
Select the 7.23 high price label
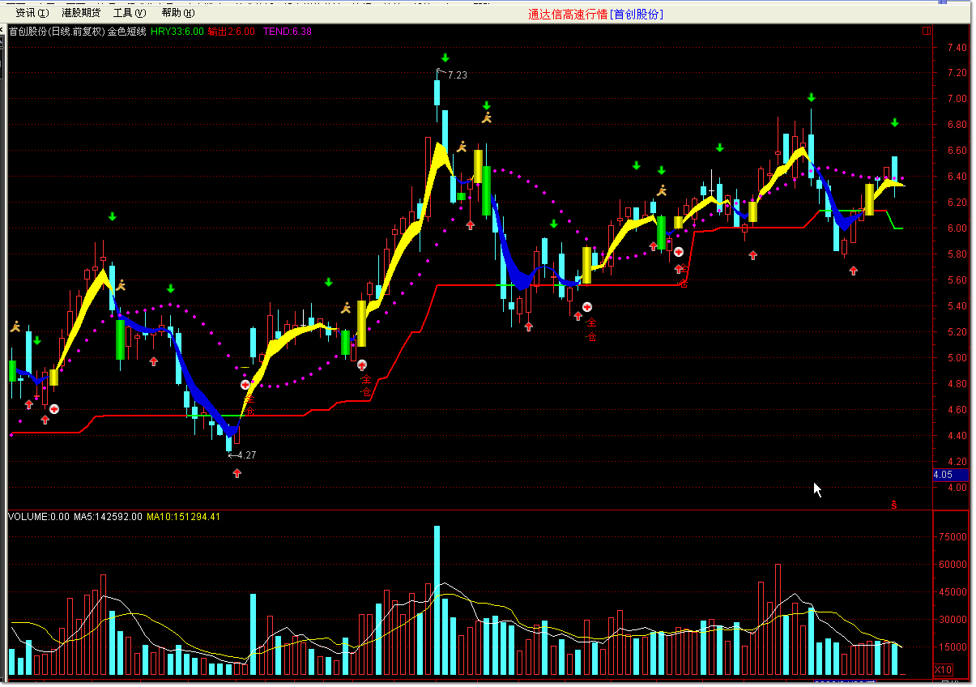point(457,75)
